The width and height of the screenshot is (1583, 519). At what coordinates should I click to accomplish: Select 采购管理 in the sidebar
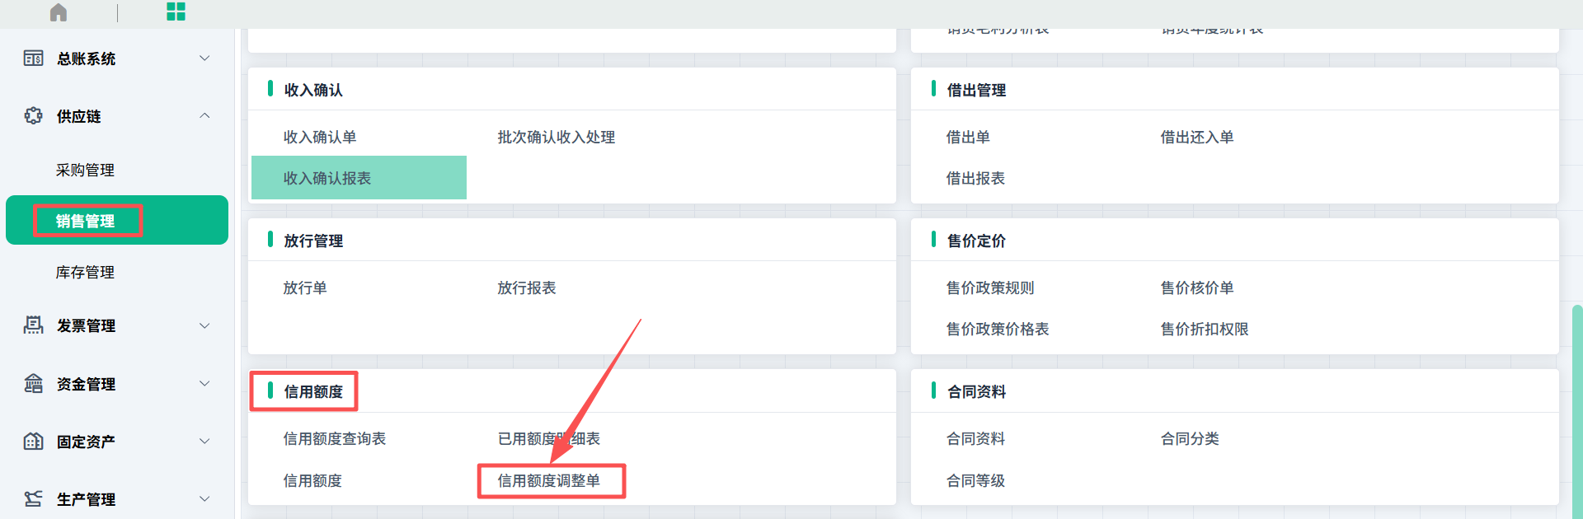point(85,171)
